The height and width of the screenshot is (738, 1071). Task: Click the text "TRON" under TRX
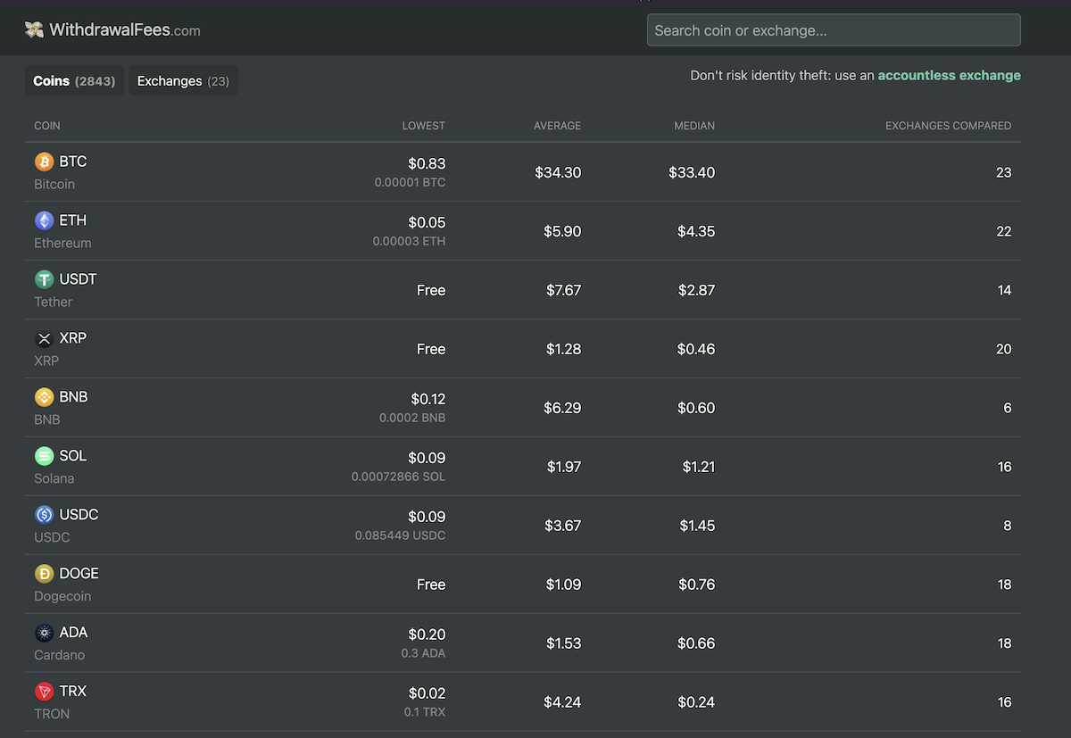point(52,714)
